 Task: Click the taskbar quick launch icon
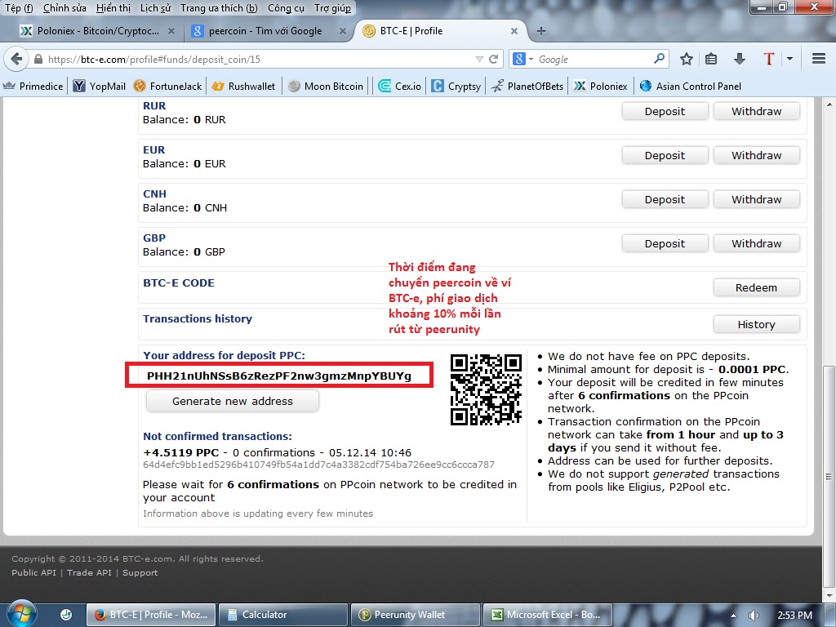coord(66,615)
